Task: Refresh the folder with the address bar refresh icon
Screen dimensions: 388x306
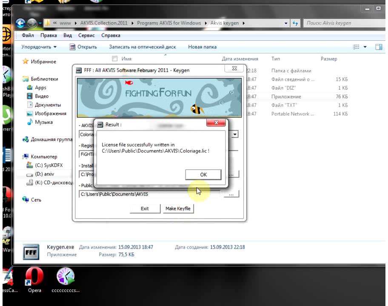Action: (x=295, y=23)
